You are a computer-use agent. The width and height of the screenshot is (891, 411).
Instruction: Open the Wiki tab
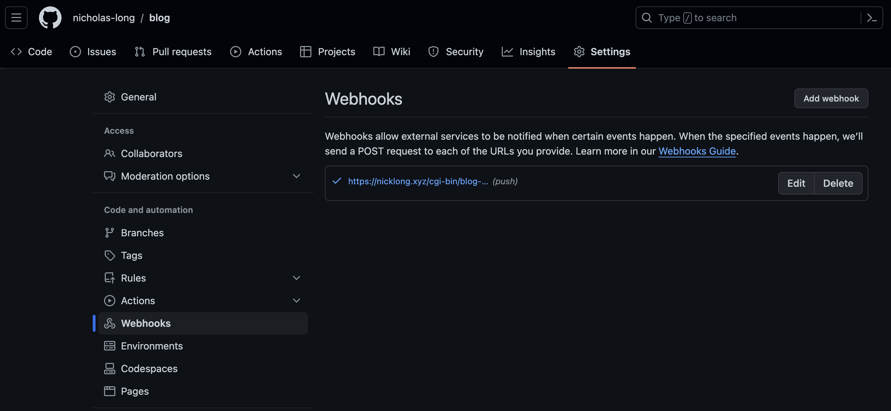(392, 52)
